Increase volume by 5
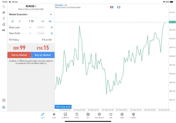Viewport: 176px width, 123px height. point(50,21)
